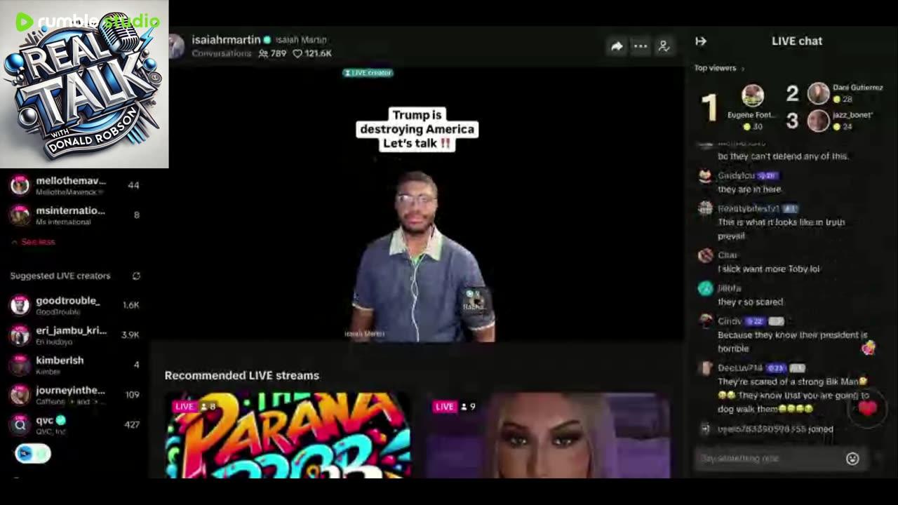Open mellothemav... avatar in sidebar

pyautogui.click(x=20, y=185)
